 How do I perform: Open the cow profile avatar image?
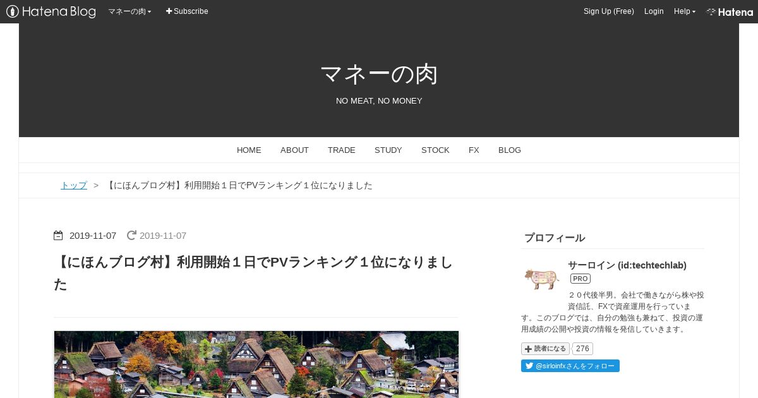point(542,279)
